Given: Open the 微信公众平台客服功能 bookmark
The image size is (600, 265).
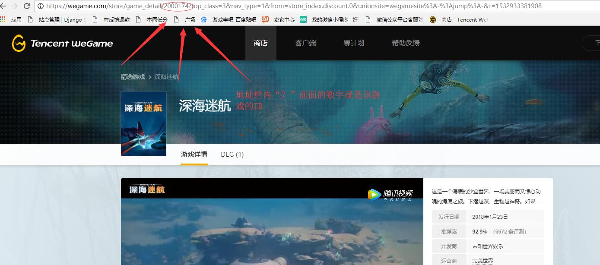Looking at the screenshot, I should pos(394,19).
